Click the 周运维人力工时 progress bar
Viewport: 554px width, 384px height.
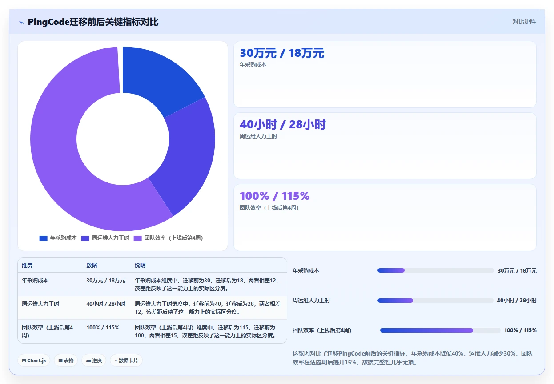tap(435, 301)
